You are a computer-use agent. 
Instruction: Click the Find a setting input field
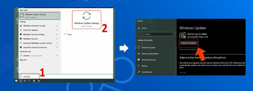point(156,34)
